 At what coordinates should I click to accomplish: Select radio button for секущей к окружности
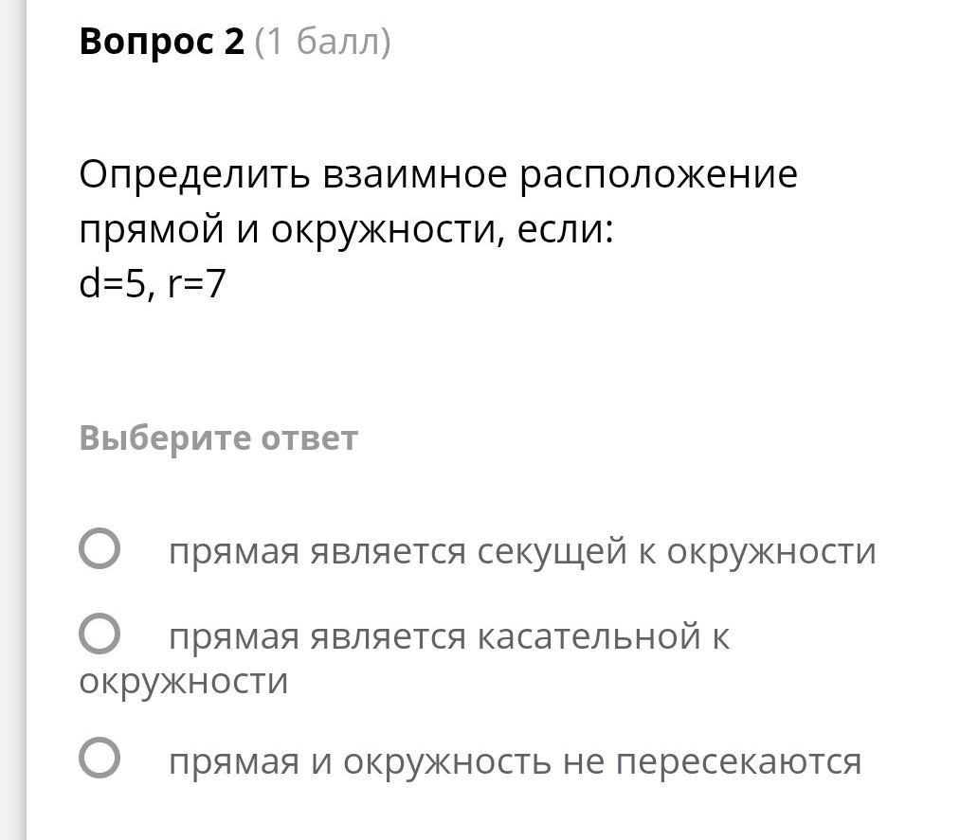[100, 548]
